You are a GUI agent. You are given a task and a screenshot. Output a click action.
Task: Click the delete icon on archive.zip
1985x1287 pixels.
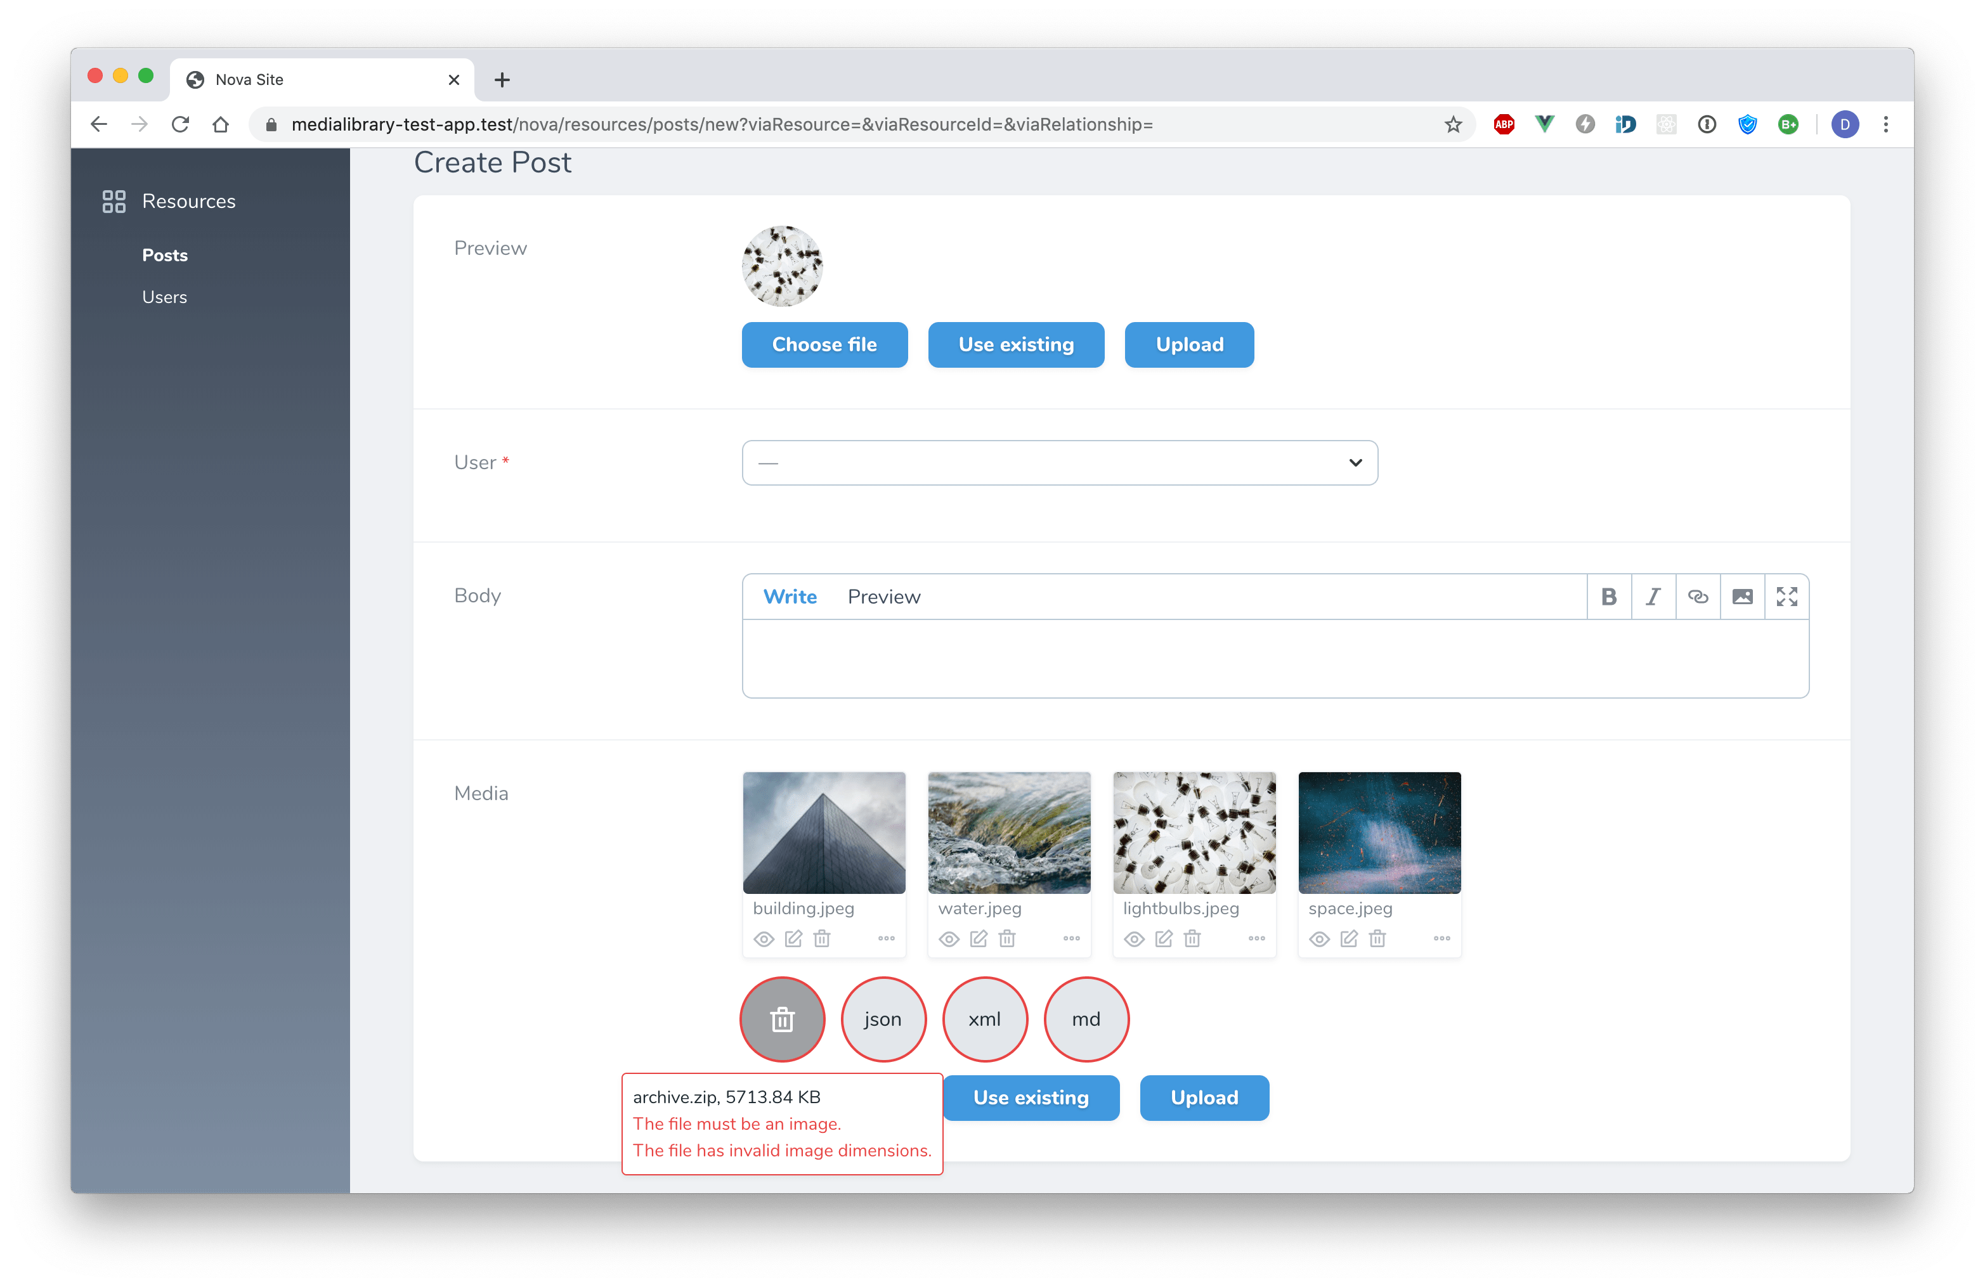781,1018
